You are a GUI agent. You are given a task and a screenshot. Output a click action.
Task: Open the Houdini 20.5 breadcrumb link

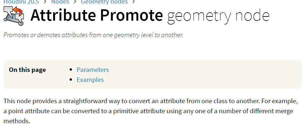click(x=21, y=2)
